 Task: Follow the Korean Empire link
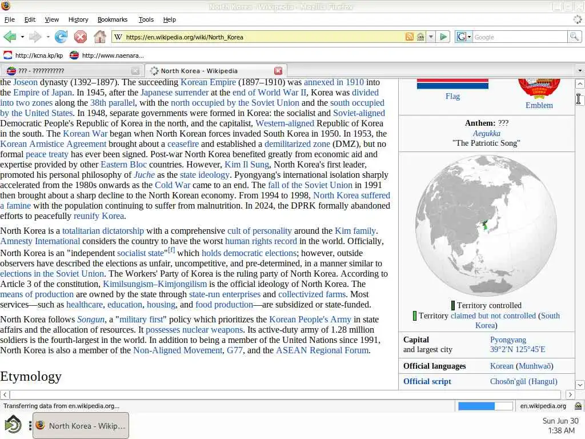pyautogui.click(x=208, y=82)
